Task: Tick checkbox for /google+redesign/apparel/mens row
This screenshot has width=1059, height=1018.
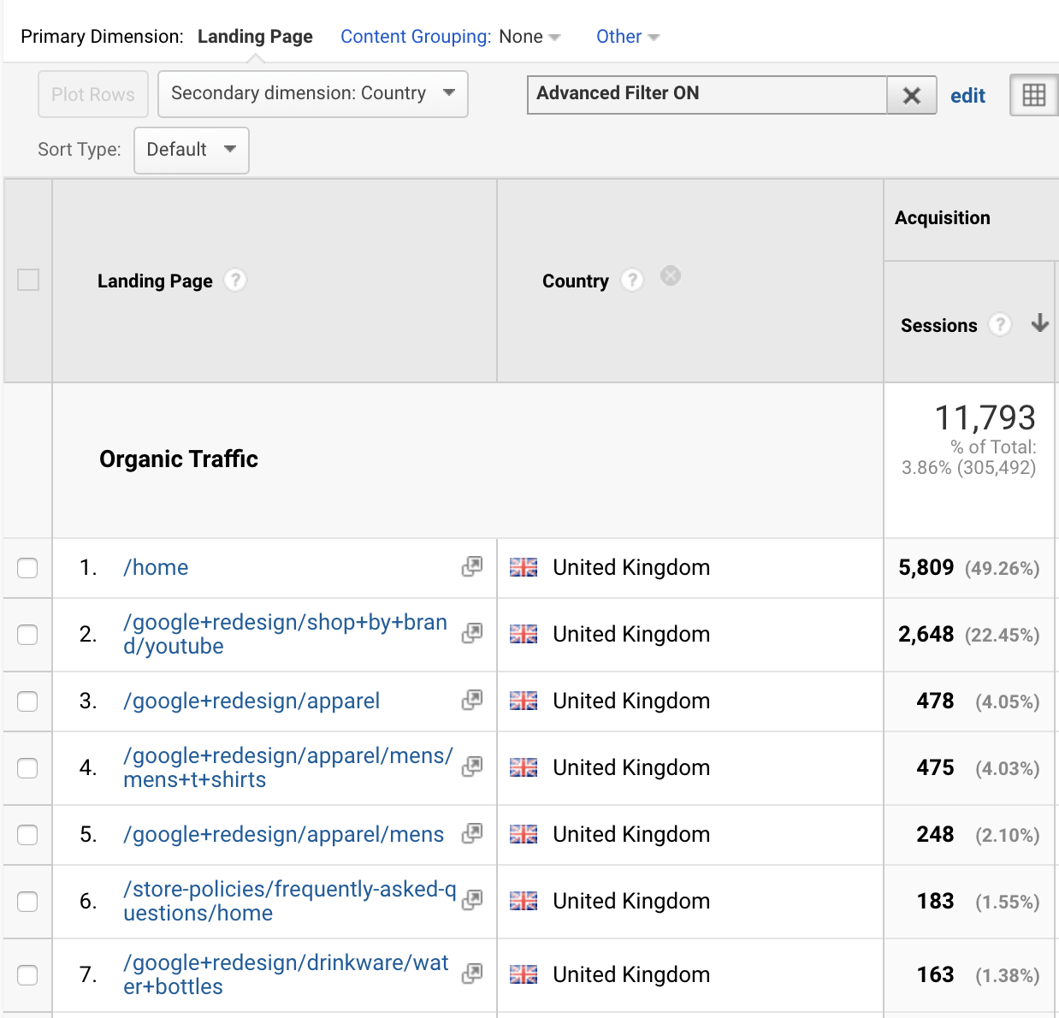Action: coord(28,835)
